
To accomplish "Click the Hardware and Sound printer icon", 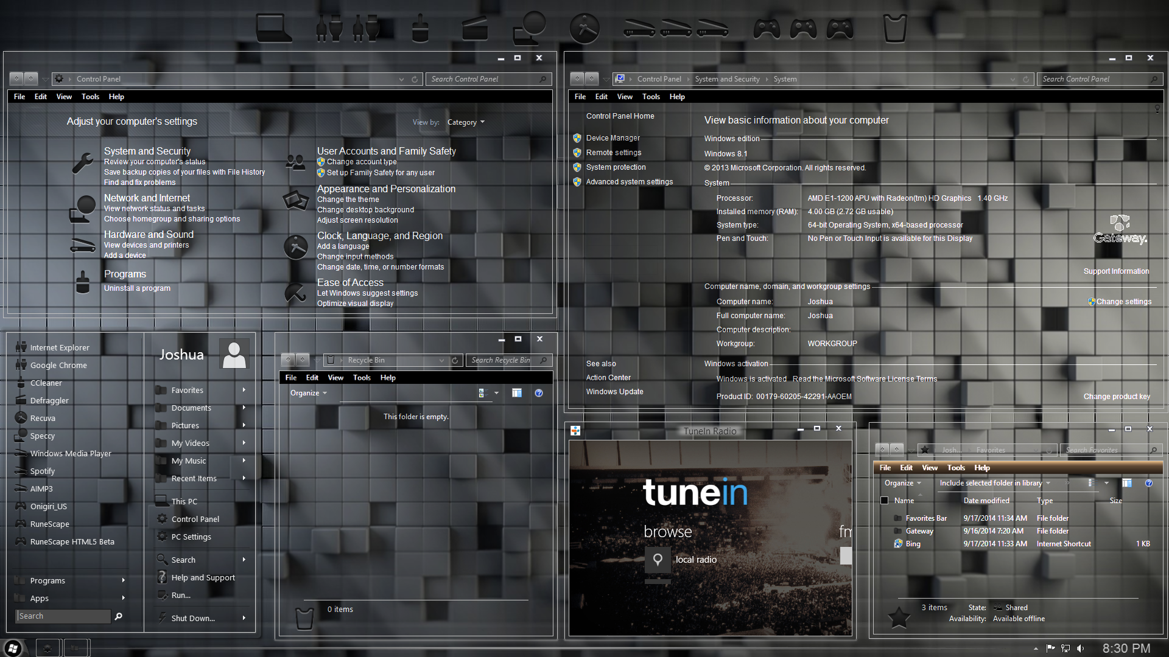I will (83, 245).
